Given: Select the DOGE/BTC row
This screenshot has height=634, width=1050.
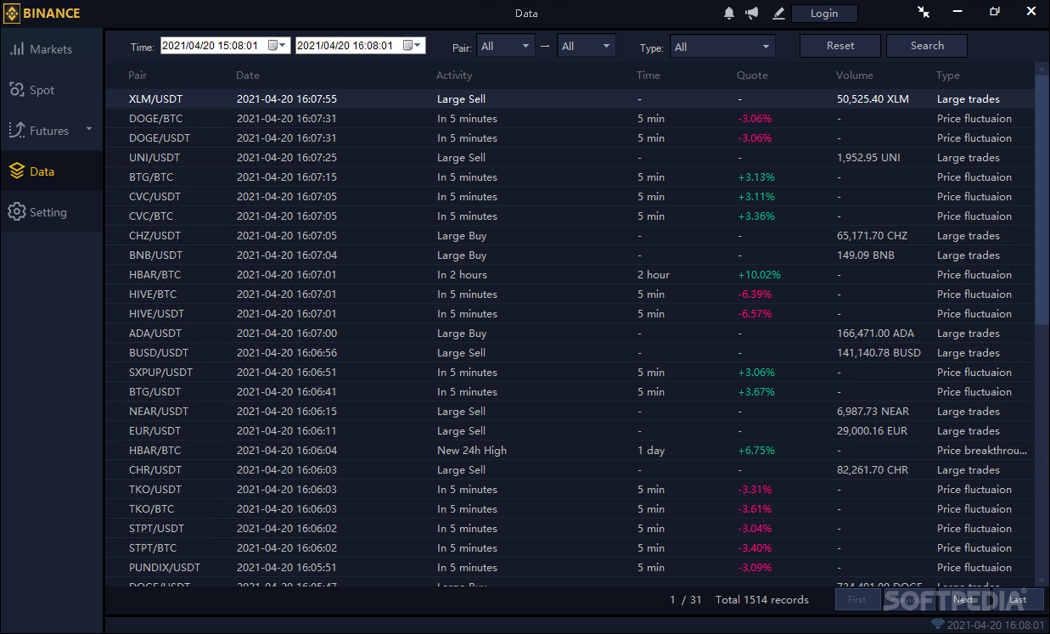Looking at the screenshot, I should tap(570, 119).
